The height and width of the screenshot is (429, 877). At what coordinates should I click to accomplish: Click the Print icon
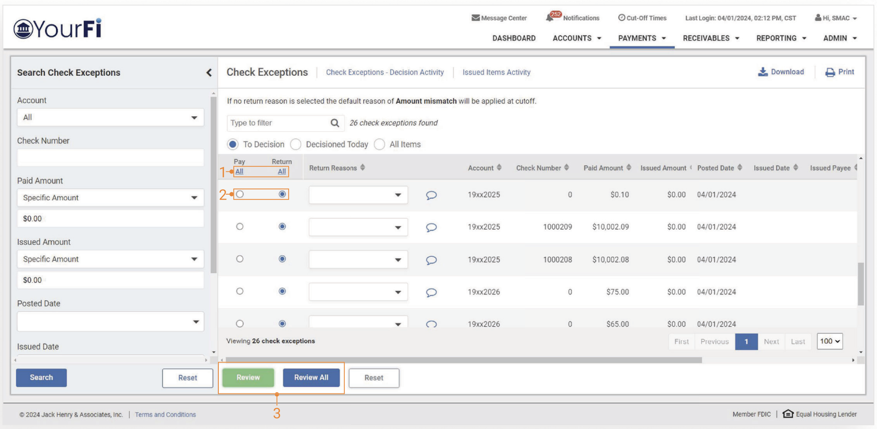[830, 72]
